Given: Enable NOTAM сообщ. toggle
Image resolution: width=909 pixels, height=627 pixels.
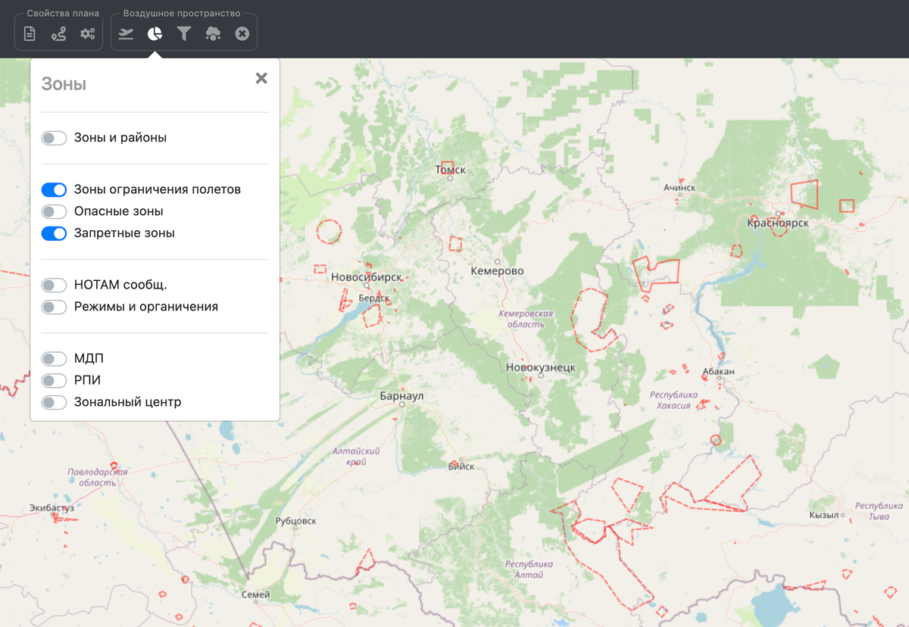Looking at the screenshot, I should (54, 285).
